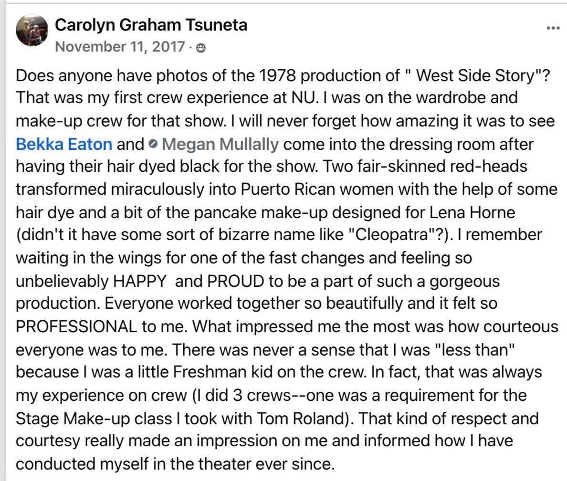This screenshot has width=567, height=481.
Task: Open Carolyn Graham Tsuneta's profile picture
Action: tap(32, 31)
